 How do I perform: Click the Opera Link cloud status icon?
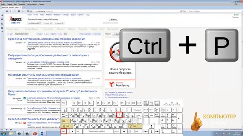(6, 130)
